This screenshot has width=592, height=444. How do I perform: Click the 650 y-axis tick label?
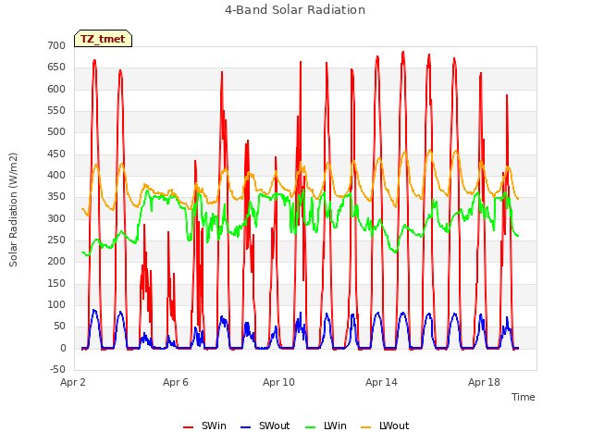(x=56, y=68)
